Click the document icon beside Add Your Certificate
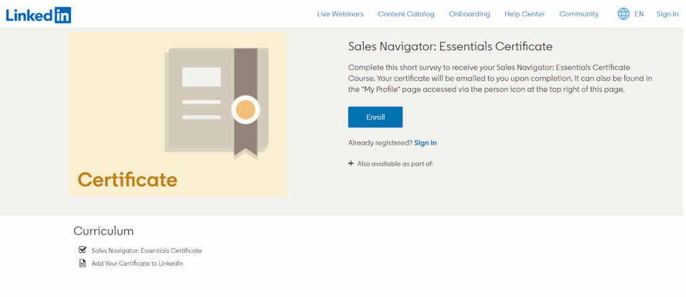The width and height of the screenshot is (686, 297). click(x=82, y=263)
